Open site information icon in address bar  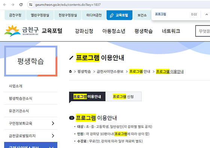tap(31, 4)
